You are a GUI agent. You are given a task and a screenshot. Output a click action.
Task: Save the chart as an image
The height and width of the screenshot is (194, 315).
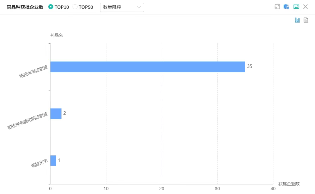pos(296,7)
